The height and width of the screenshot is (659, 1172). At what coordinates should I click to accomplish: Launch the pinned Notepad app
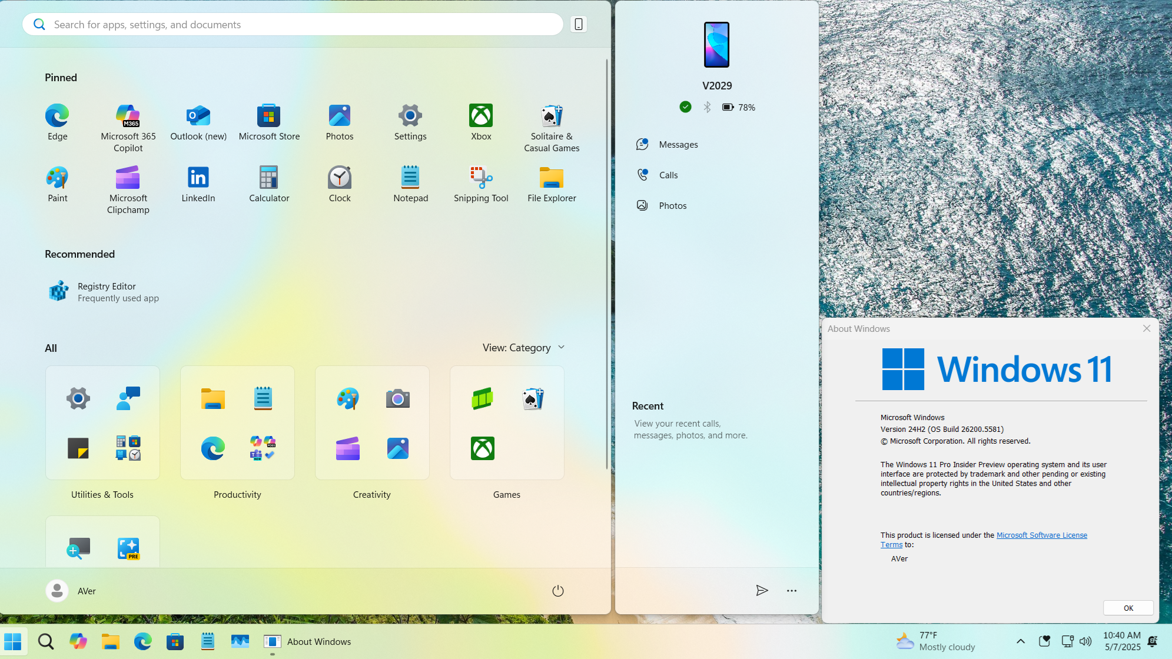tap(410, 184)
